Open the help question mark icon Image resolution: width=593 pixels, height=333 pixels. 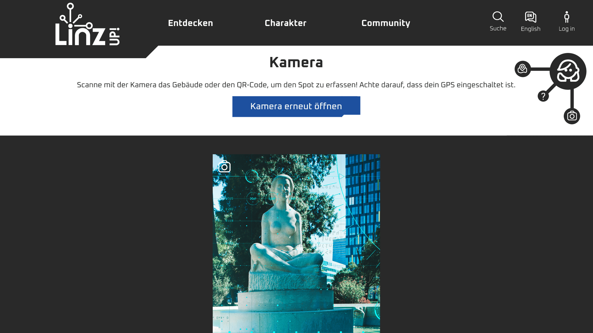point(543,96)
